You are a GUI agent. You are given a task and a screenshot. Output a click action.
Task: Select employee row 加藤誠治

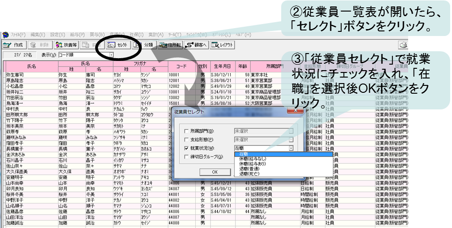point(205,223)
